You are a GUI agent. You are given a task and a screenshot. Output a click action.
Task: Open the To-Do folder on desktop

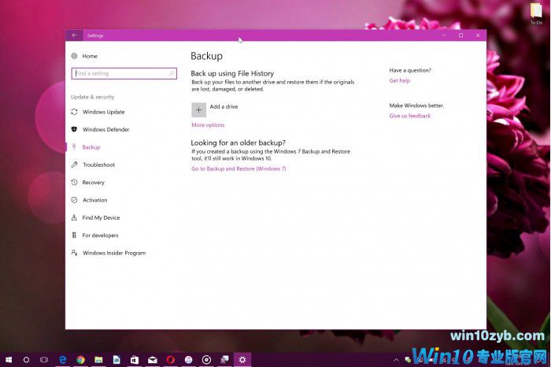(x=536, y=13)
